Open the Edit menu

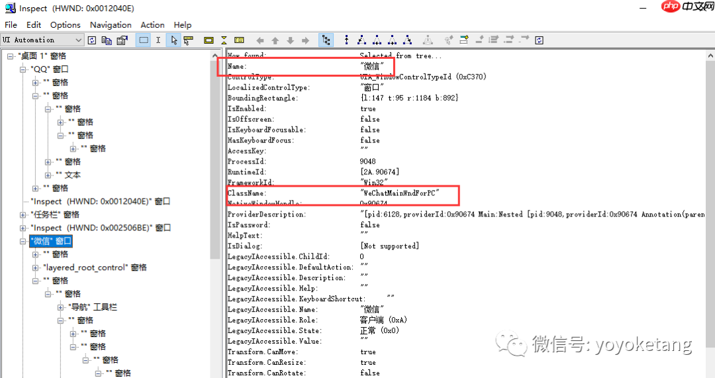tap(34, 25)
